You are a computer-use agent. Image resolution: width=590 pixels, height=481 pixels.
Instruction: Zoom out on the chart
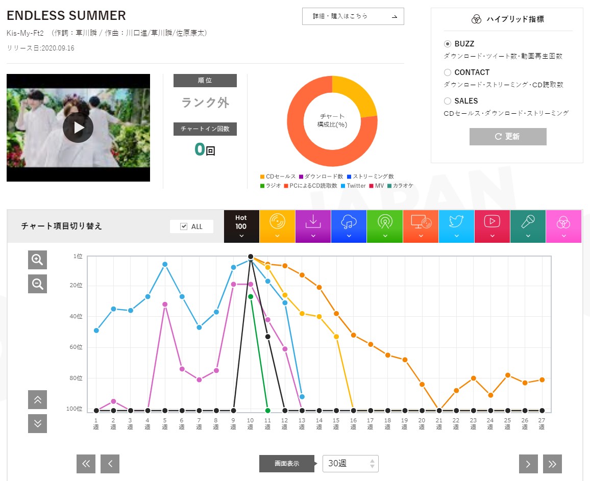pyautogui.click(x=37, y=284)
